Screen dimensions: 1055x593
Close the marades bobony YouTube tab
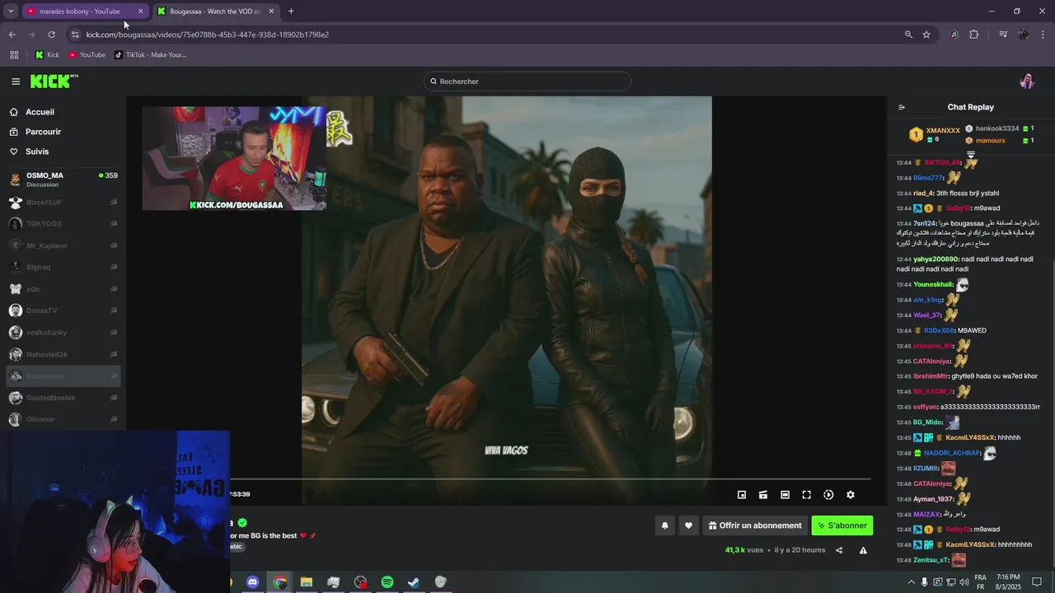click(x=140, y=12)
